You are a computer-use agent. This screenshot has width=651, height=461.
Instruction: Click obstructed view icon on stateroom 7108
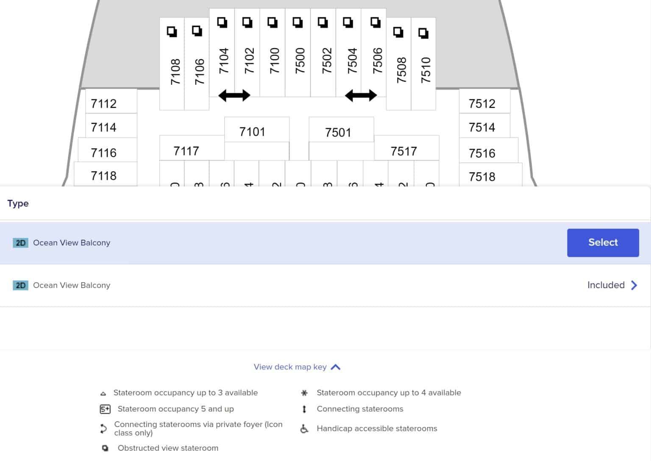coord(172,32)
